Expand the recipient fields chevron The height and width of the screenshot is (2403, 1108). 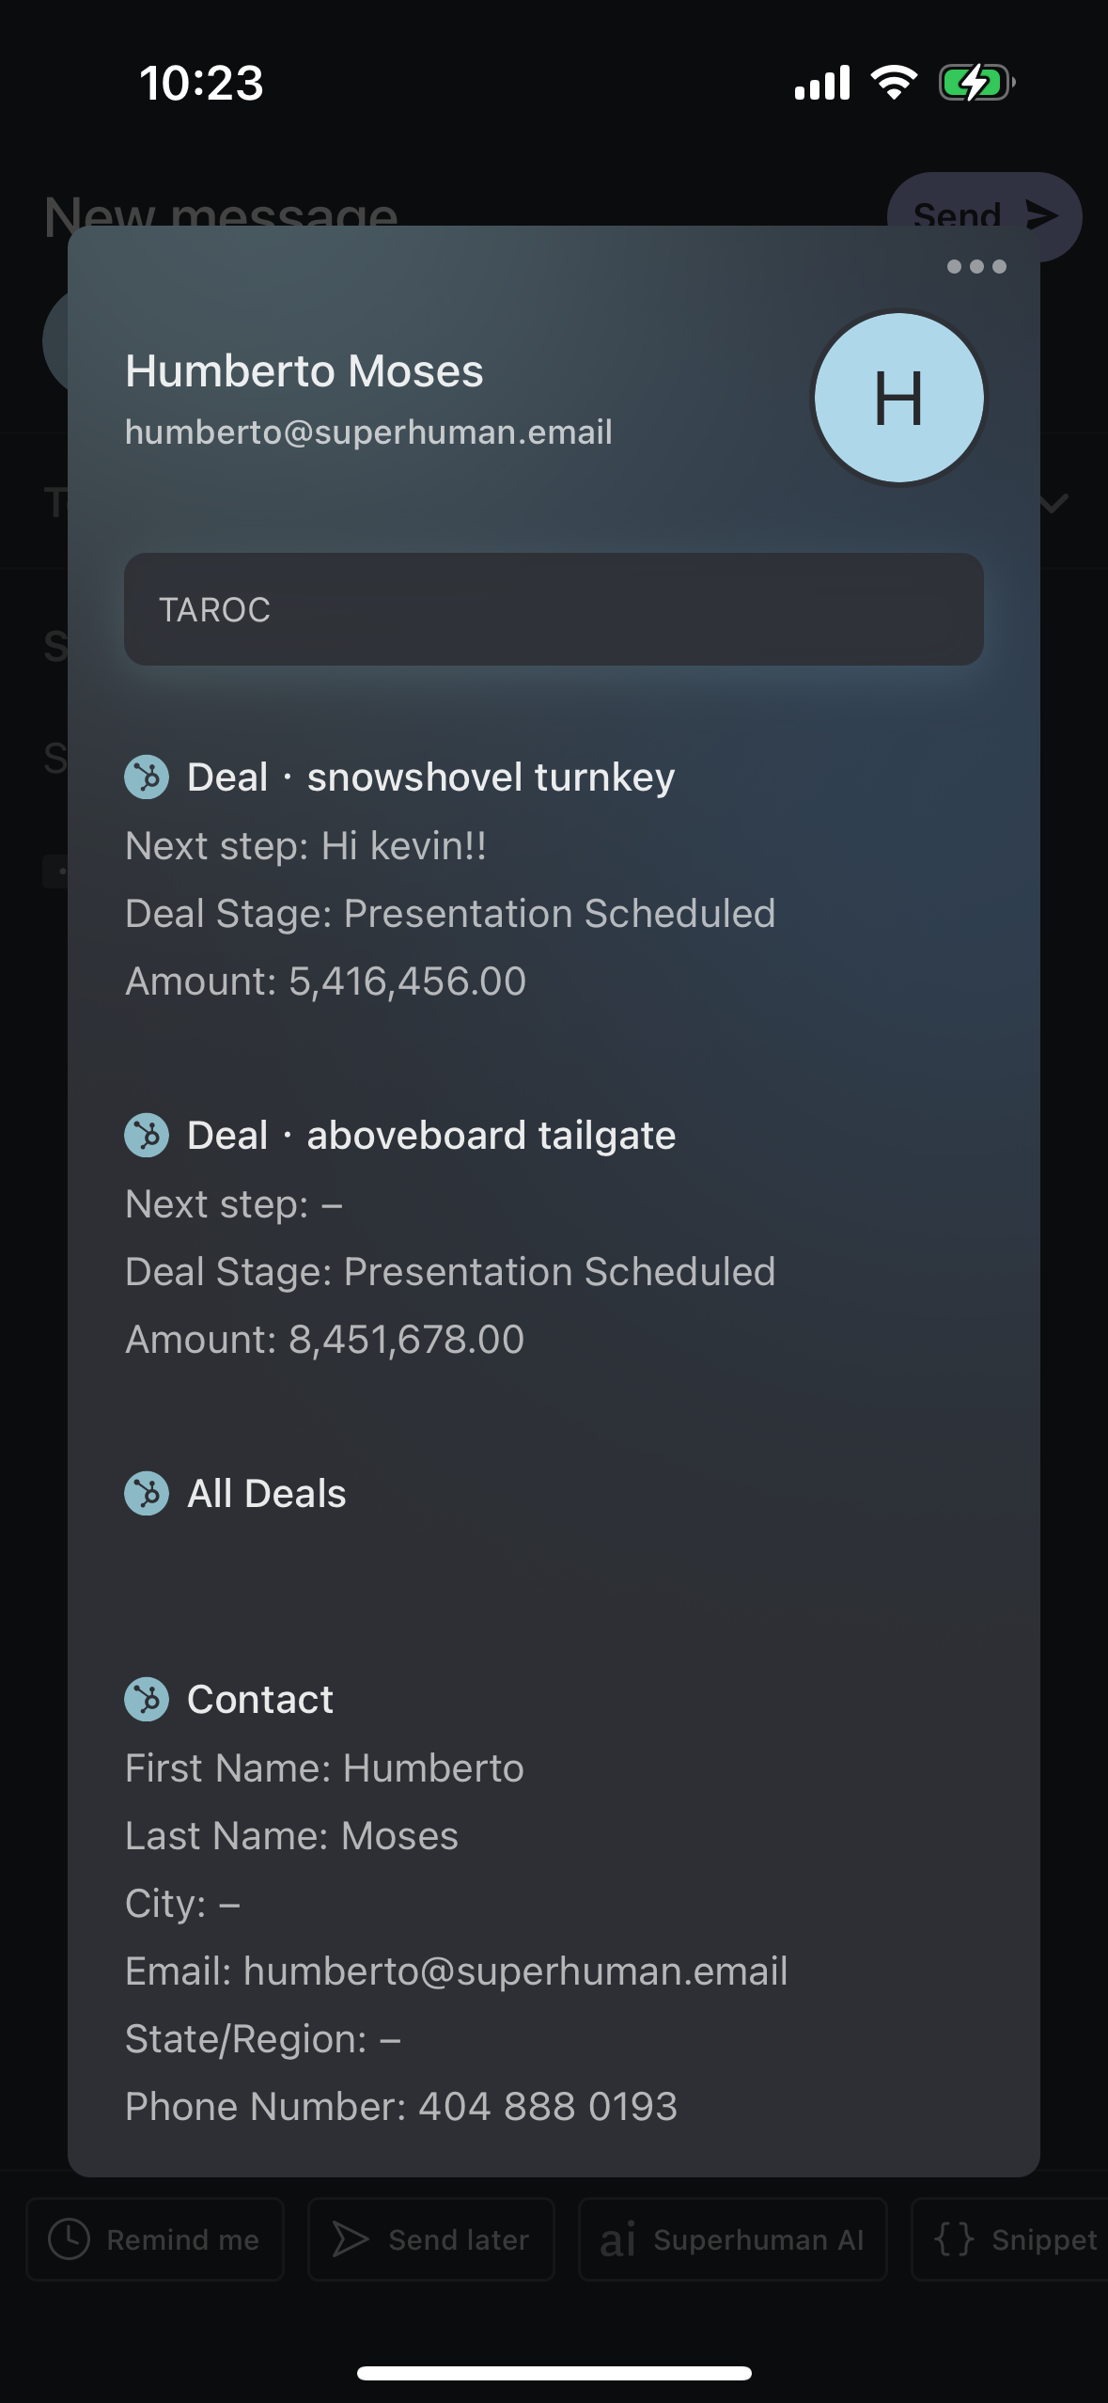(x=1054, y=503)
